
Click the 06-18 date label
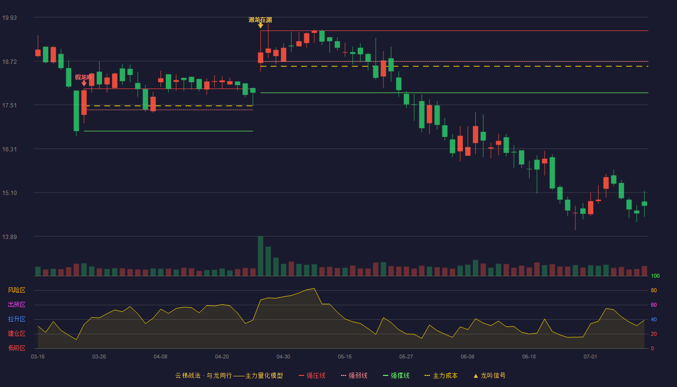[x=529, y=357]
